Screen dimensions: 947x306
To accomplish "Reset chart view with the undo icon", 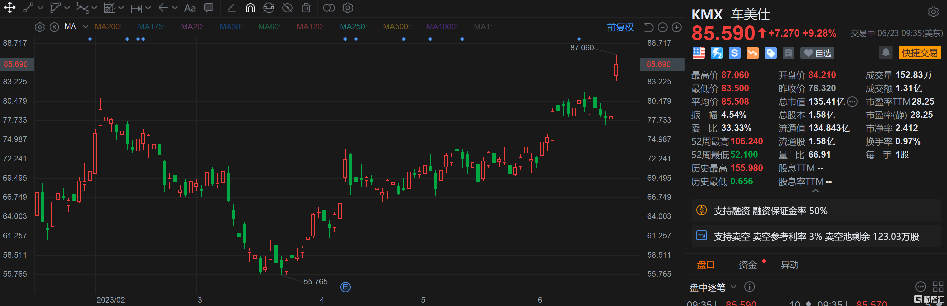I will (649, 27).
